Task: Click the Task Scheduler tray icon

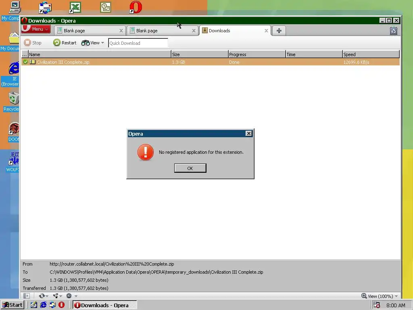Action: click(377, 305)
